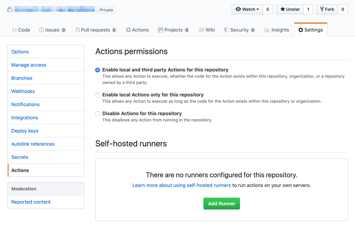The height and width of the screenshot is (227, 355).
Task: Click the Wiki book icon
Action: (201, 30)
